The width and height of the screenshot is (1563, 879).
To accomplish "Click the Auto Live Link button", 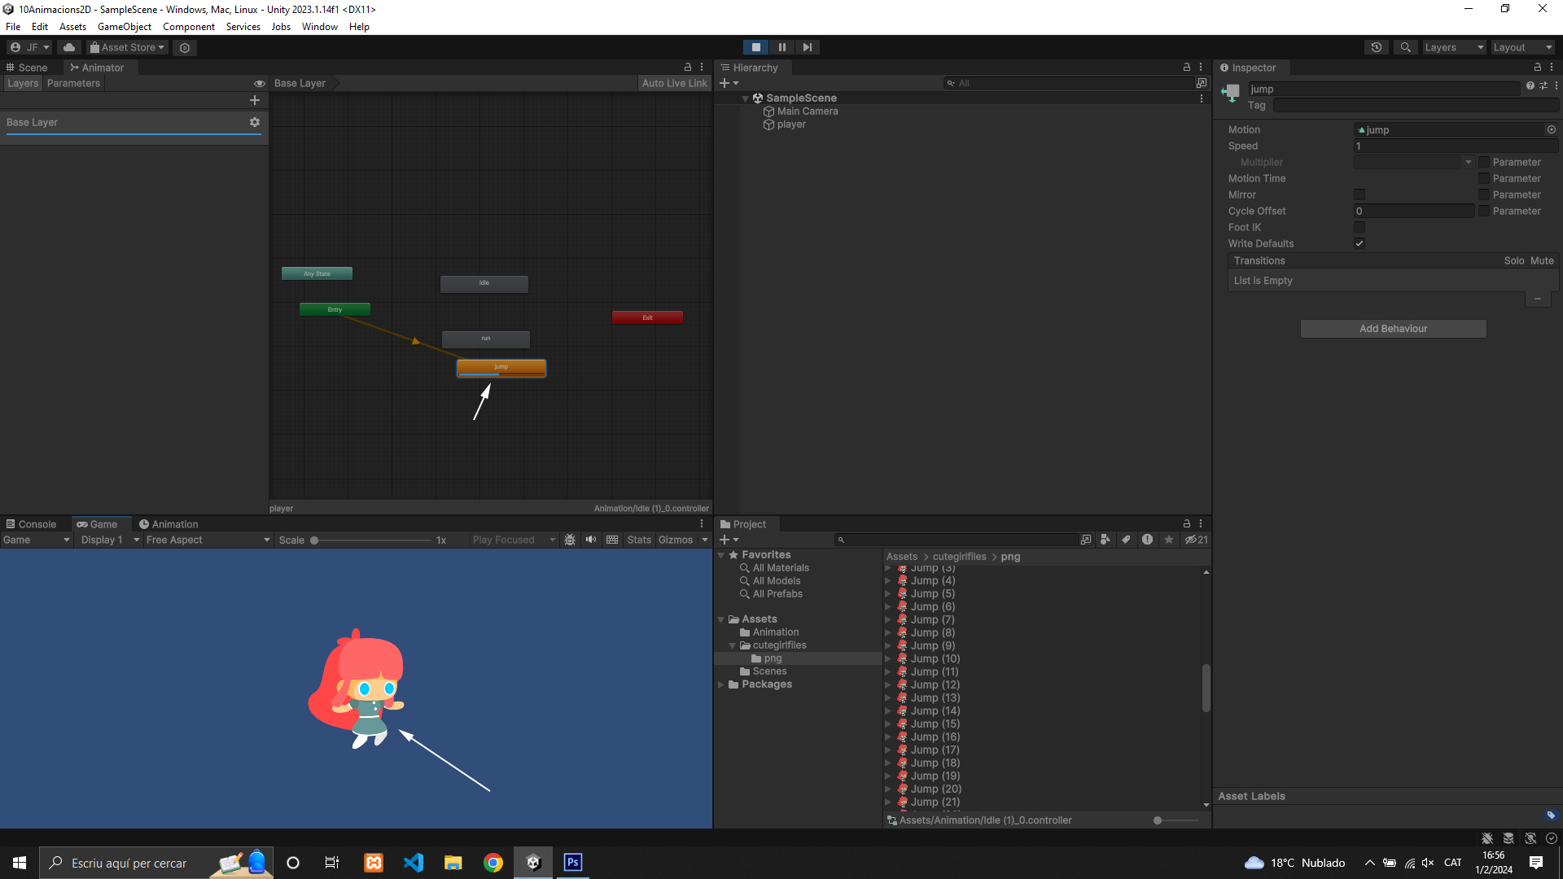I will [674, 83].
